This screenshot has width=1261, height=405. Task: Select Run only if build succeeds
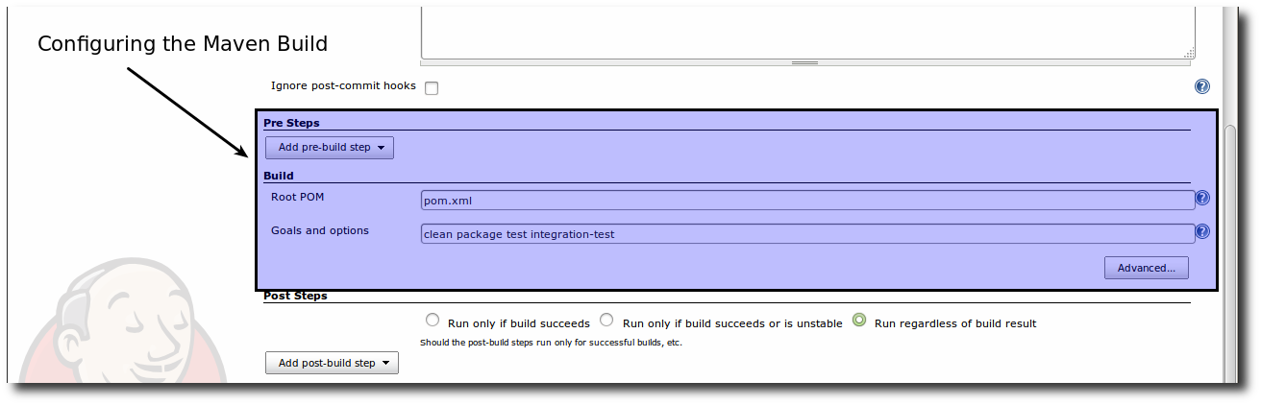[433, 321]
